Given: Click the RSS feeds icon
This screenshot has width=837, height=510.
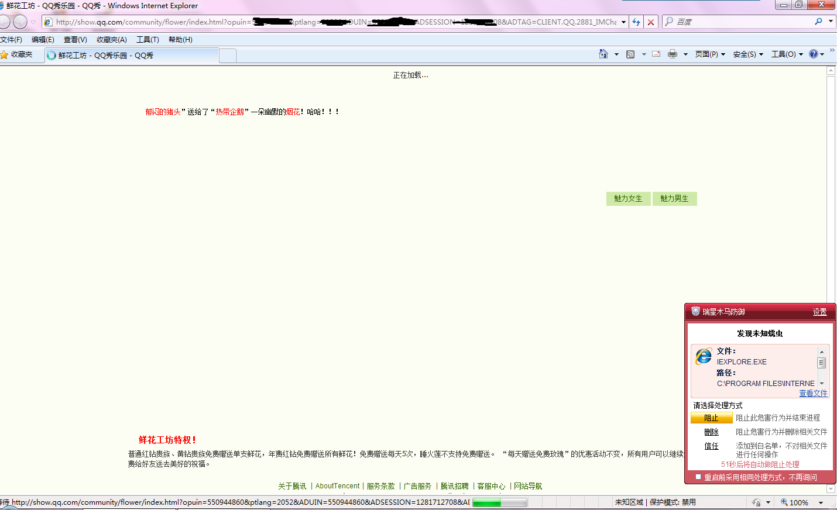Looking at the screenshot, I should point(630,54).
